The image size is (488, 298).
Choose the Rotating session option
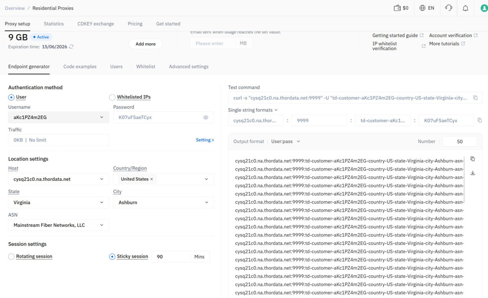(11, 257)
